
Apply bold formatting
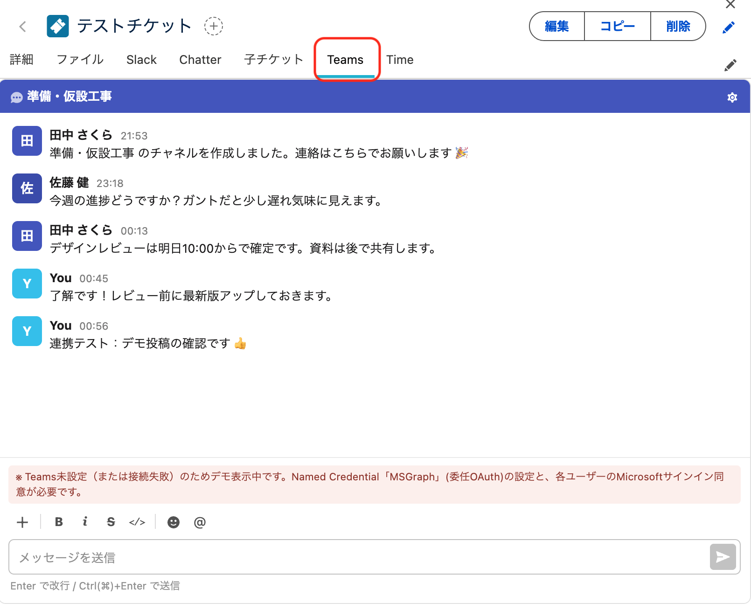tap(59, 522)
